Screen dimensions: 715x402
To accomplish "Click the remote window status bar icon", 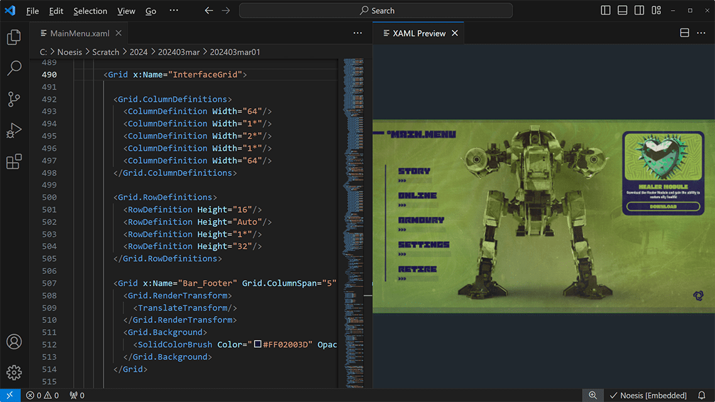I will pyautogui.click(x=10, y=395).
